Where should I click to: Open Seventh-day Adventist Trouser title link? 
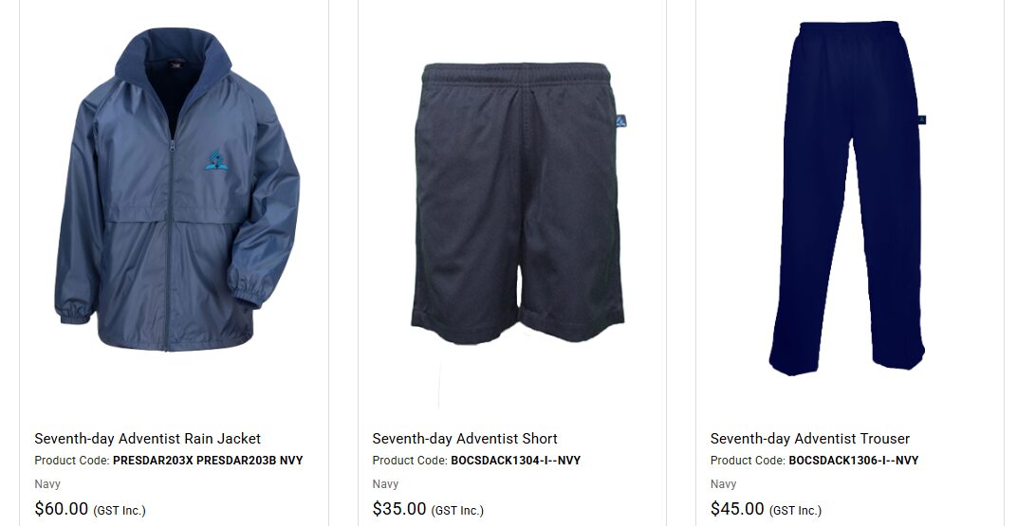pos(810,439)
